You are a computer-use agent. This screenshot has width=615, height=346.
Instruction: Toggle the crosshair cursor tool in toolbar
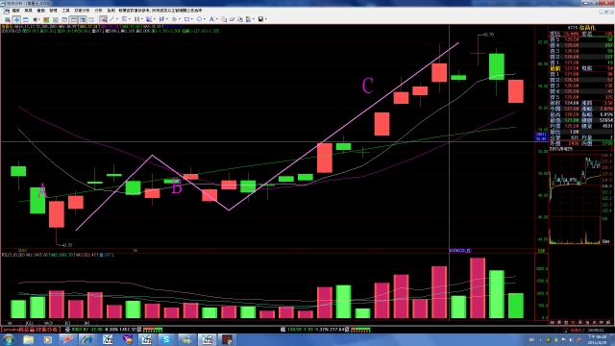[16, 19]
